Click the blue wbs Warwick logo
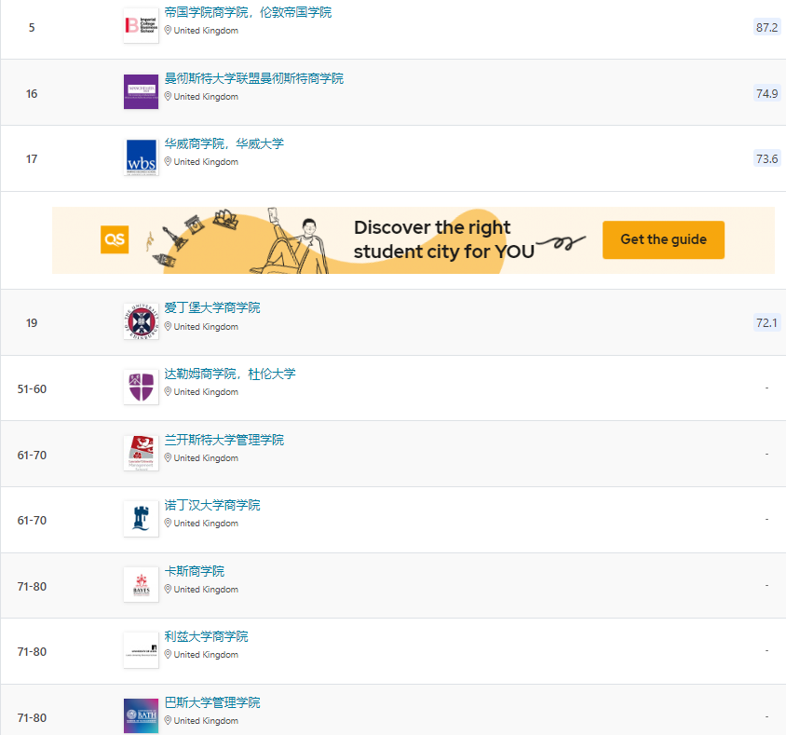 click(x=141, y=157)
